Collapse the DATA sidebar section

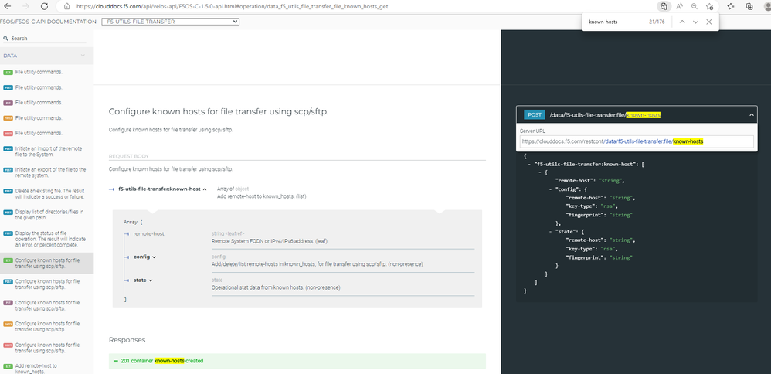[x=83, y=56]
